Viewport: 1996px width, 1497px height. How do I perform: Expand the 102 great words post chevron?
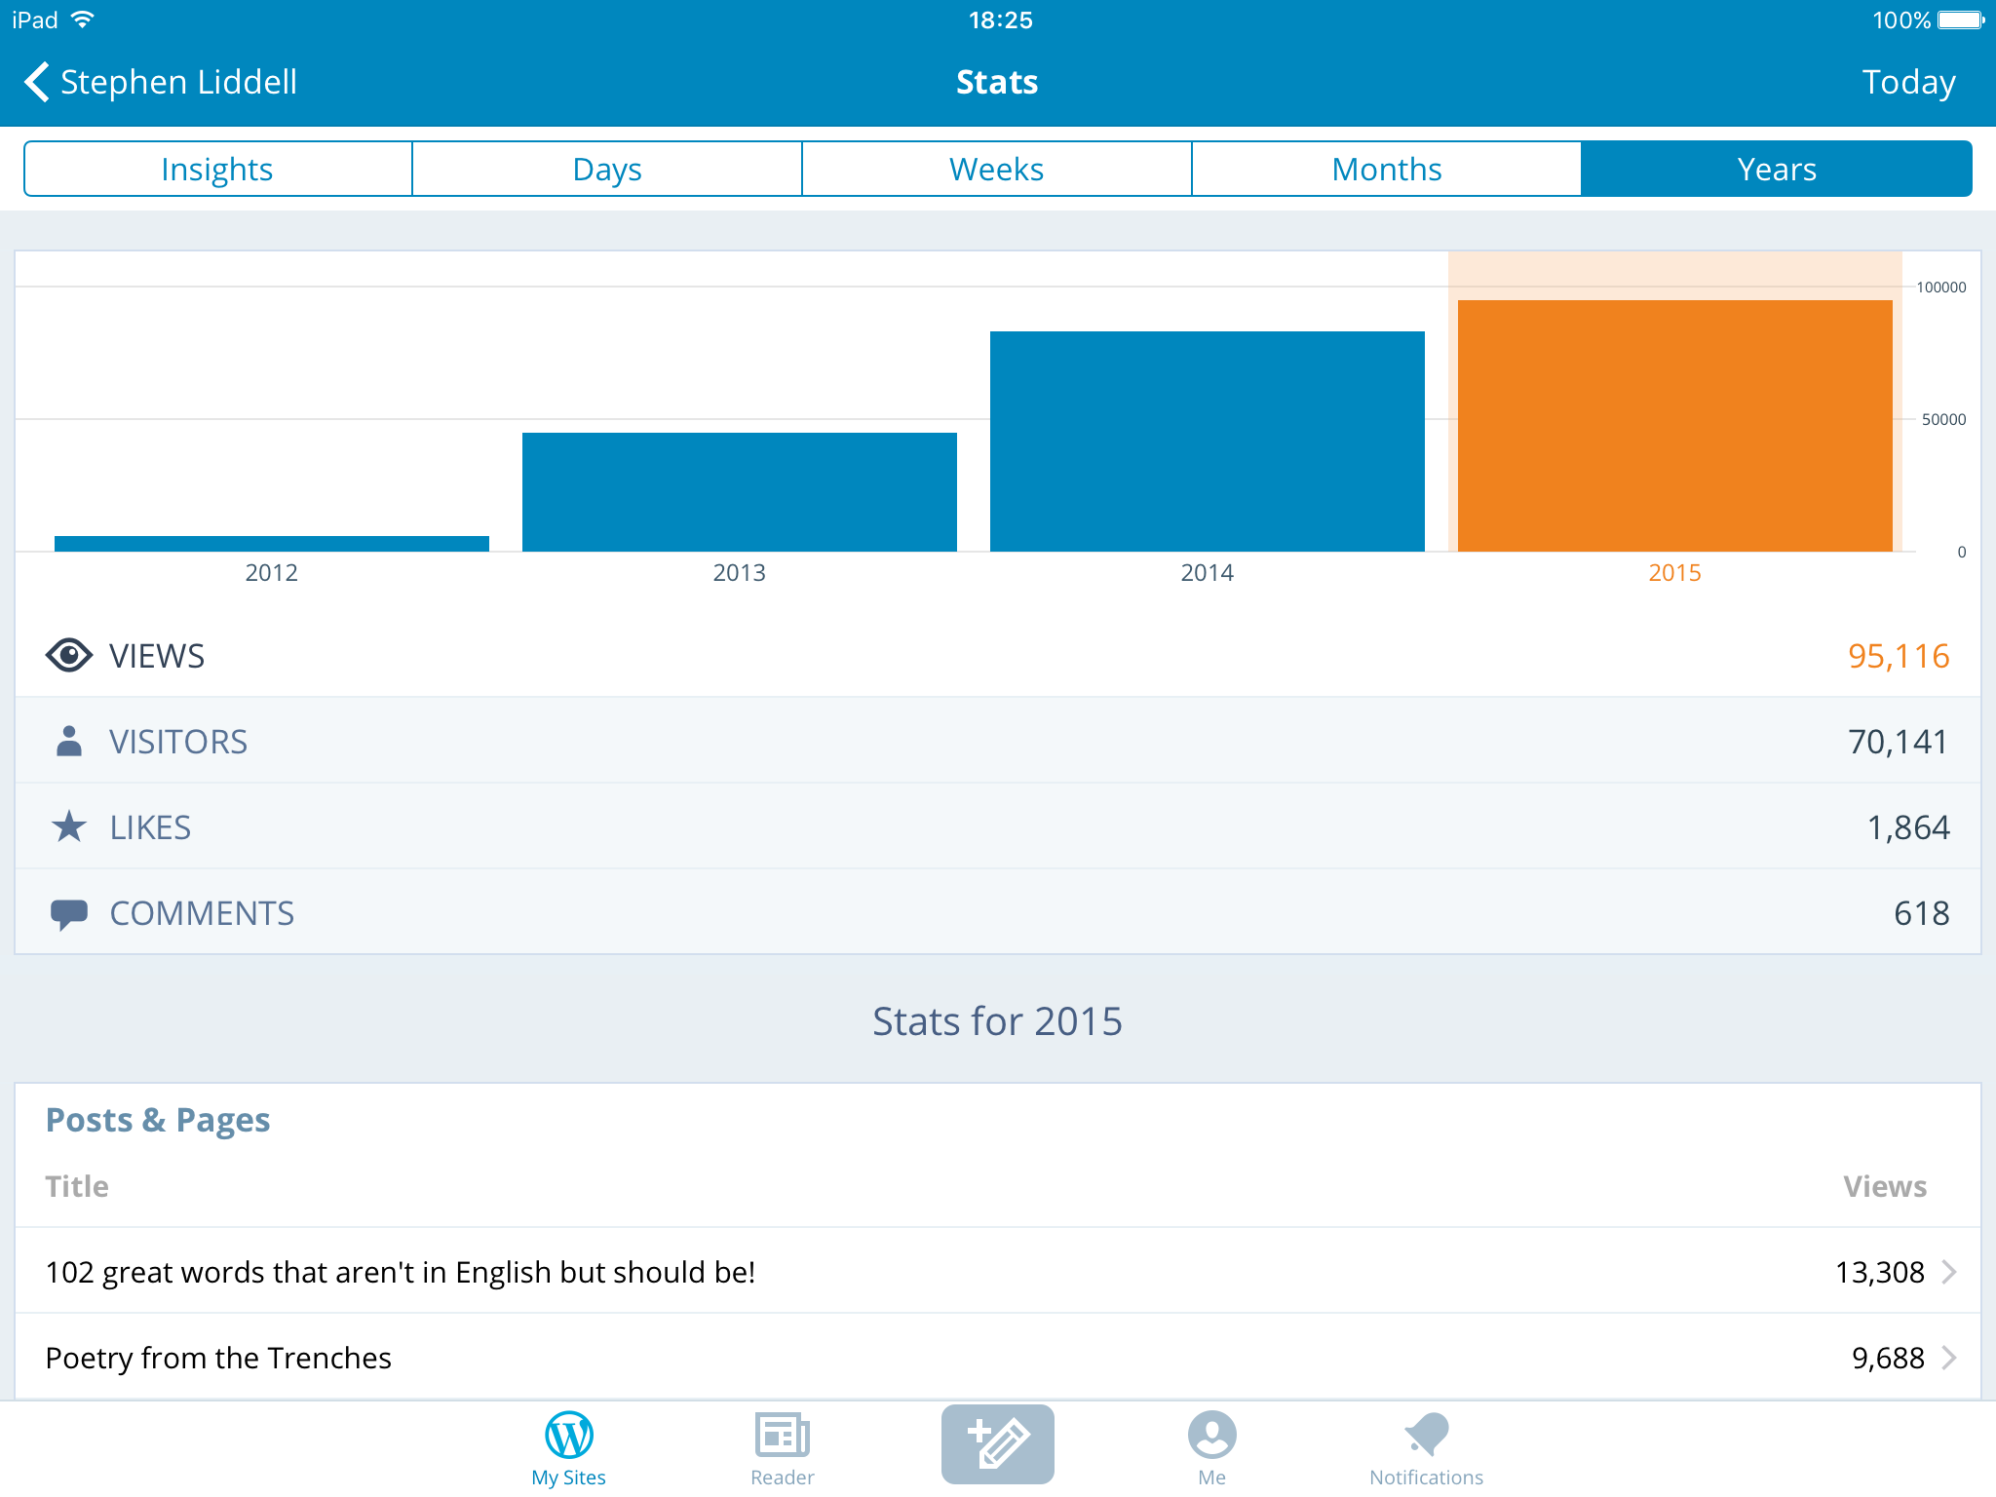(1948, 1272)
